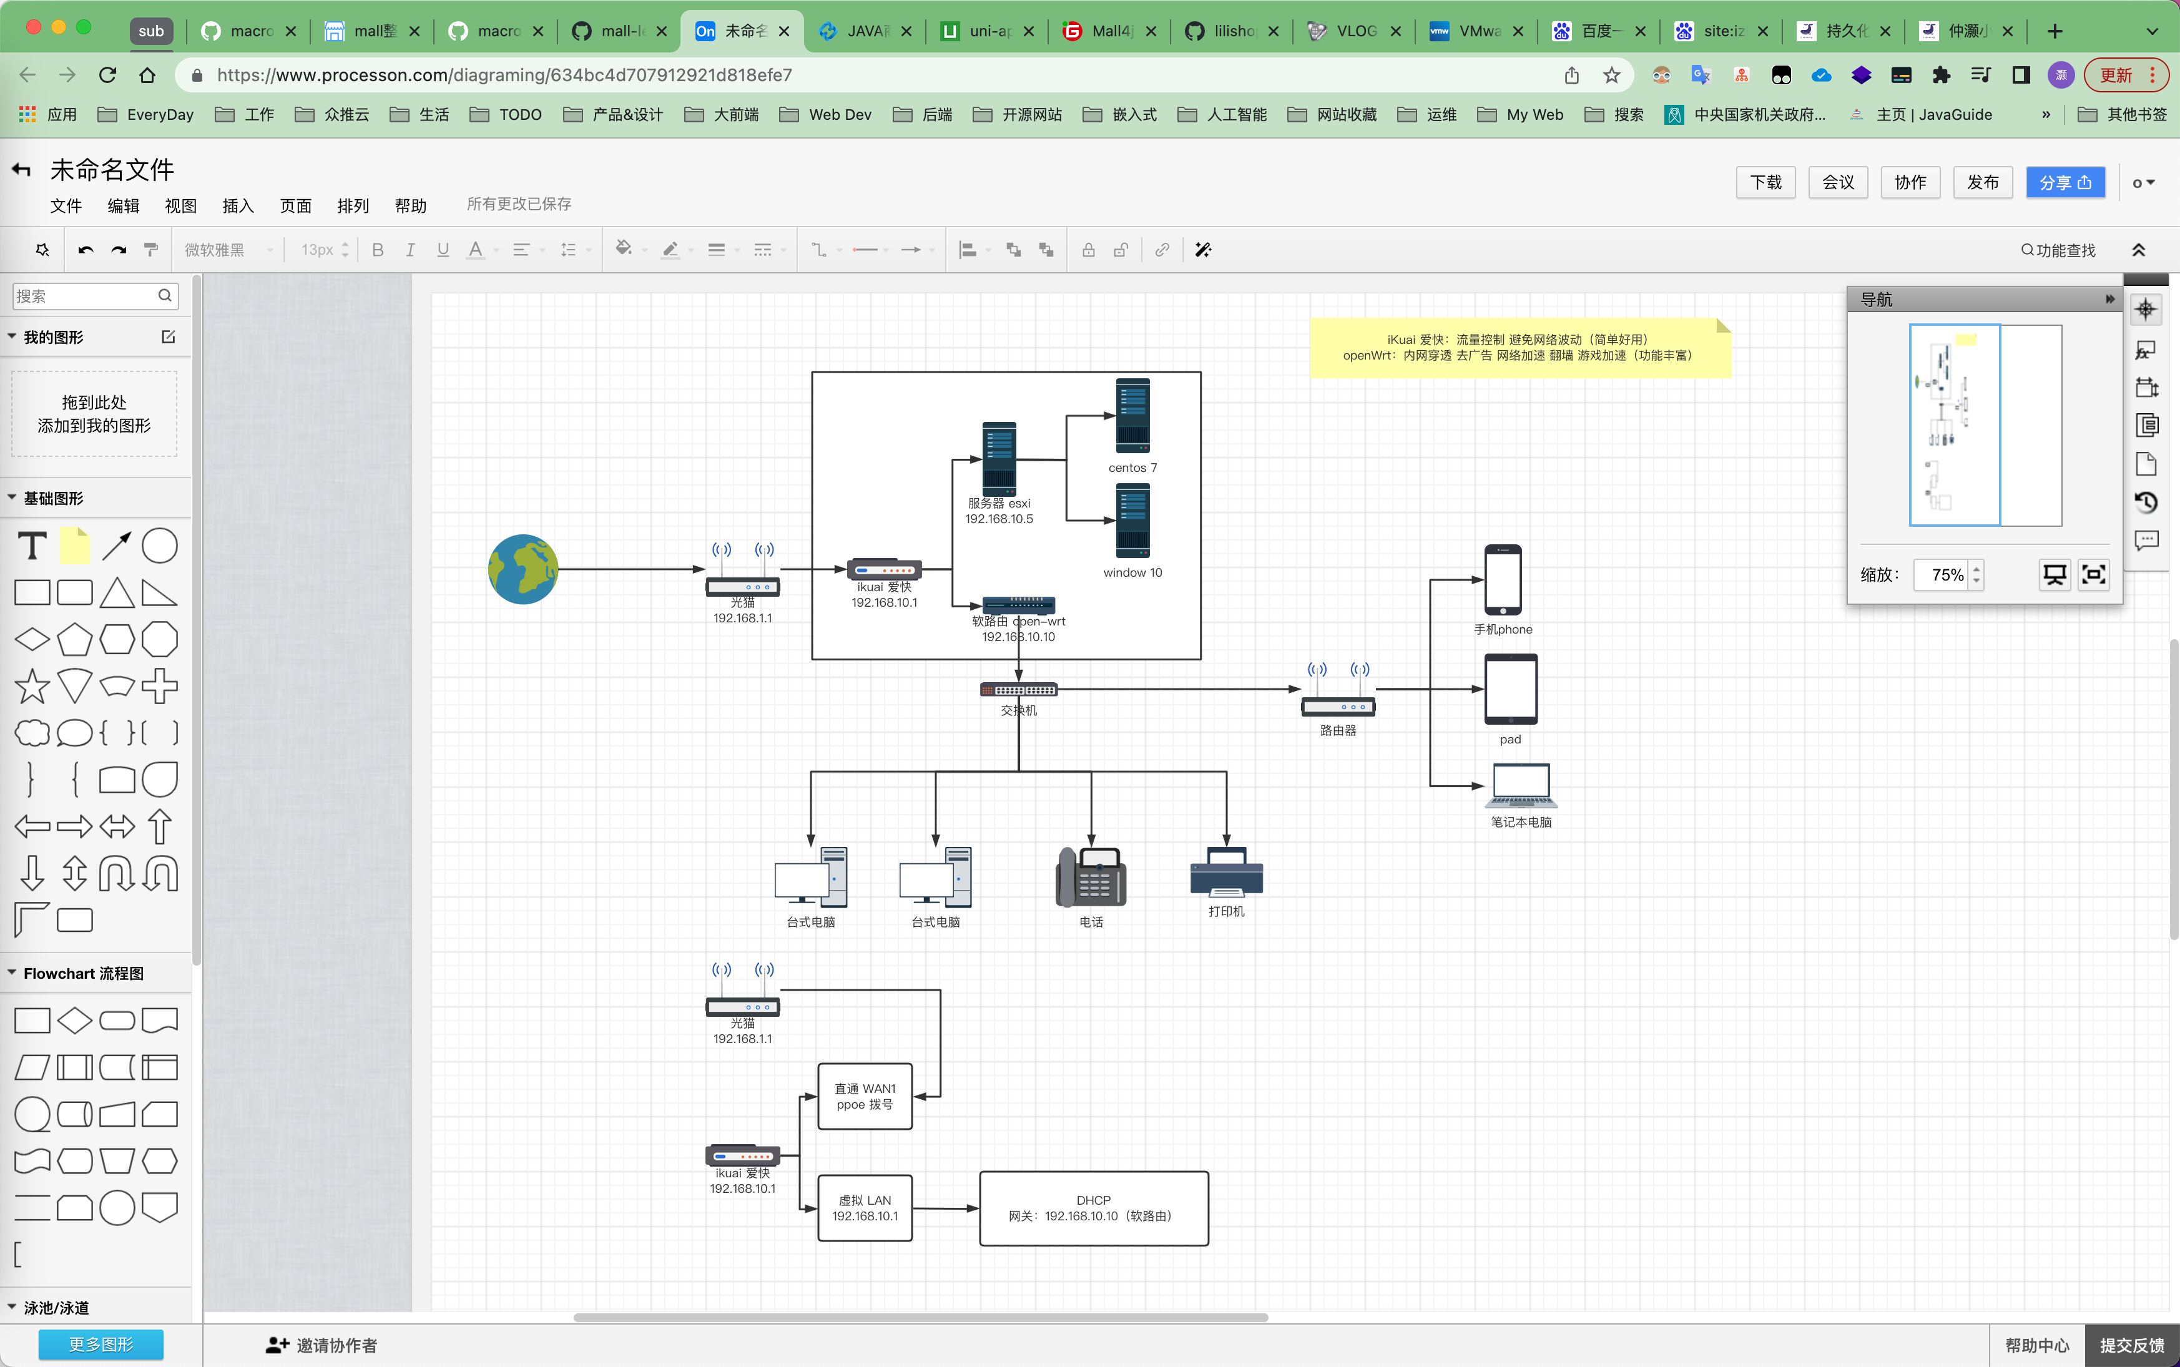The width and height of the screenshot is (2180, 1367).
Task: Click the shape search input field
Action: coord(86,296)
